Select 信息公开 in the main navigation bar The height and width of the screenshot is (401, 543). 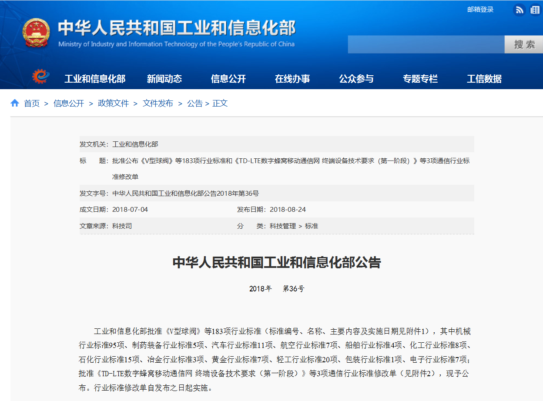click(x=228, y=79)
